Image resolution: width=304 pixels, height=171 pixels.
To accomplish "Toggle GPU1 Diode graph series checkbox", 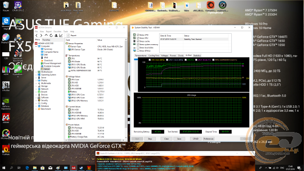I will coord(196,60).
